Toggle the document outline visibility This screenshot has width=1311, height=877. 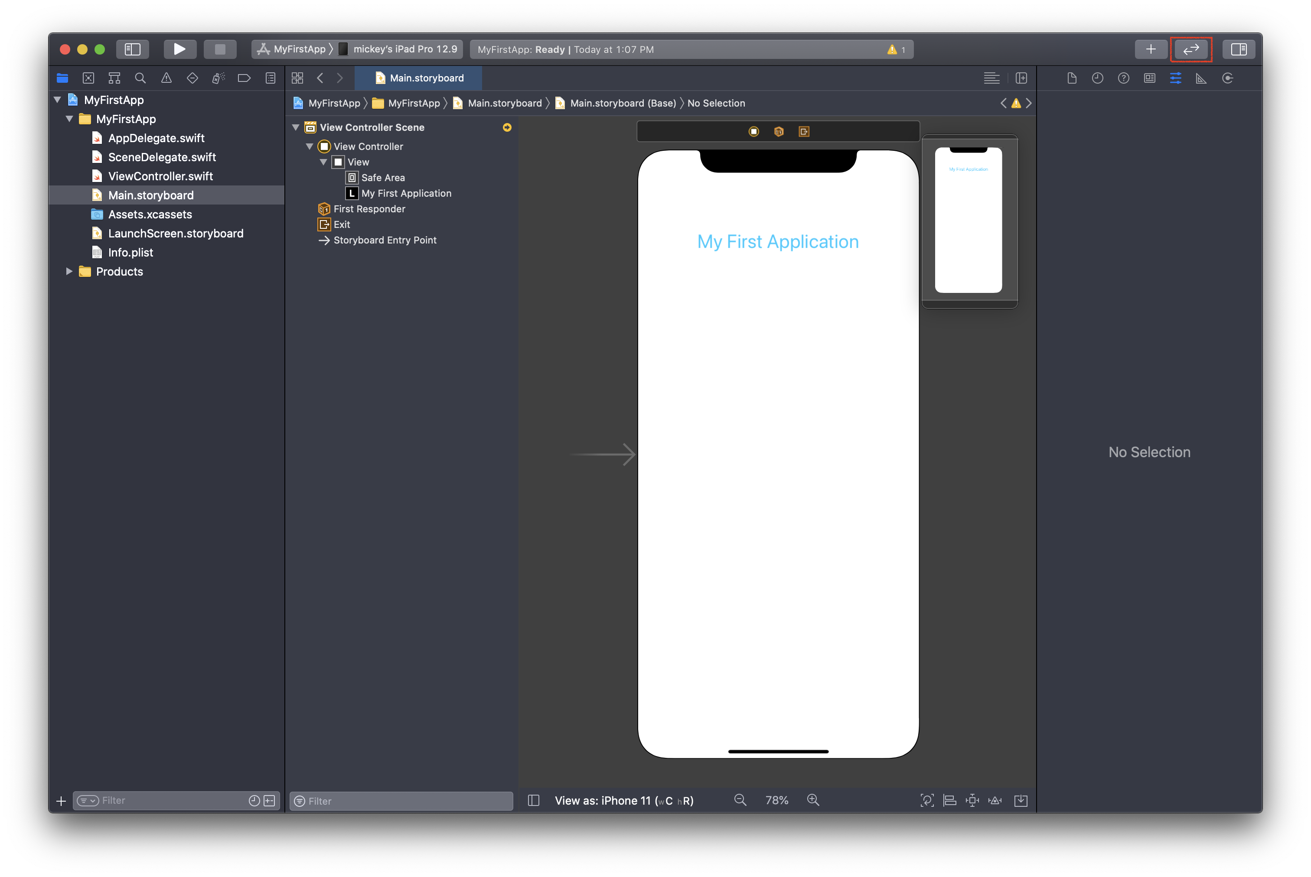click(533, 800)
